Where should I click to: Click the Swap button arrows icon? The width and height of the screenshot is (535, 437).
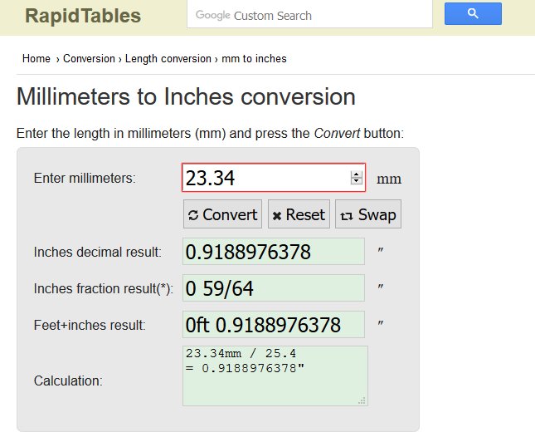[347, 216]
